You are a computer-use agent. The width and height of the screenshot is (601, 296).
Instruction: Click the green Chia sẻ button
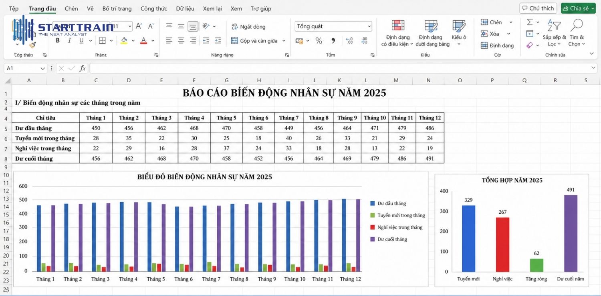point(578,8)
